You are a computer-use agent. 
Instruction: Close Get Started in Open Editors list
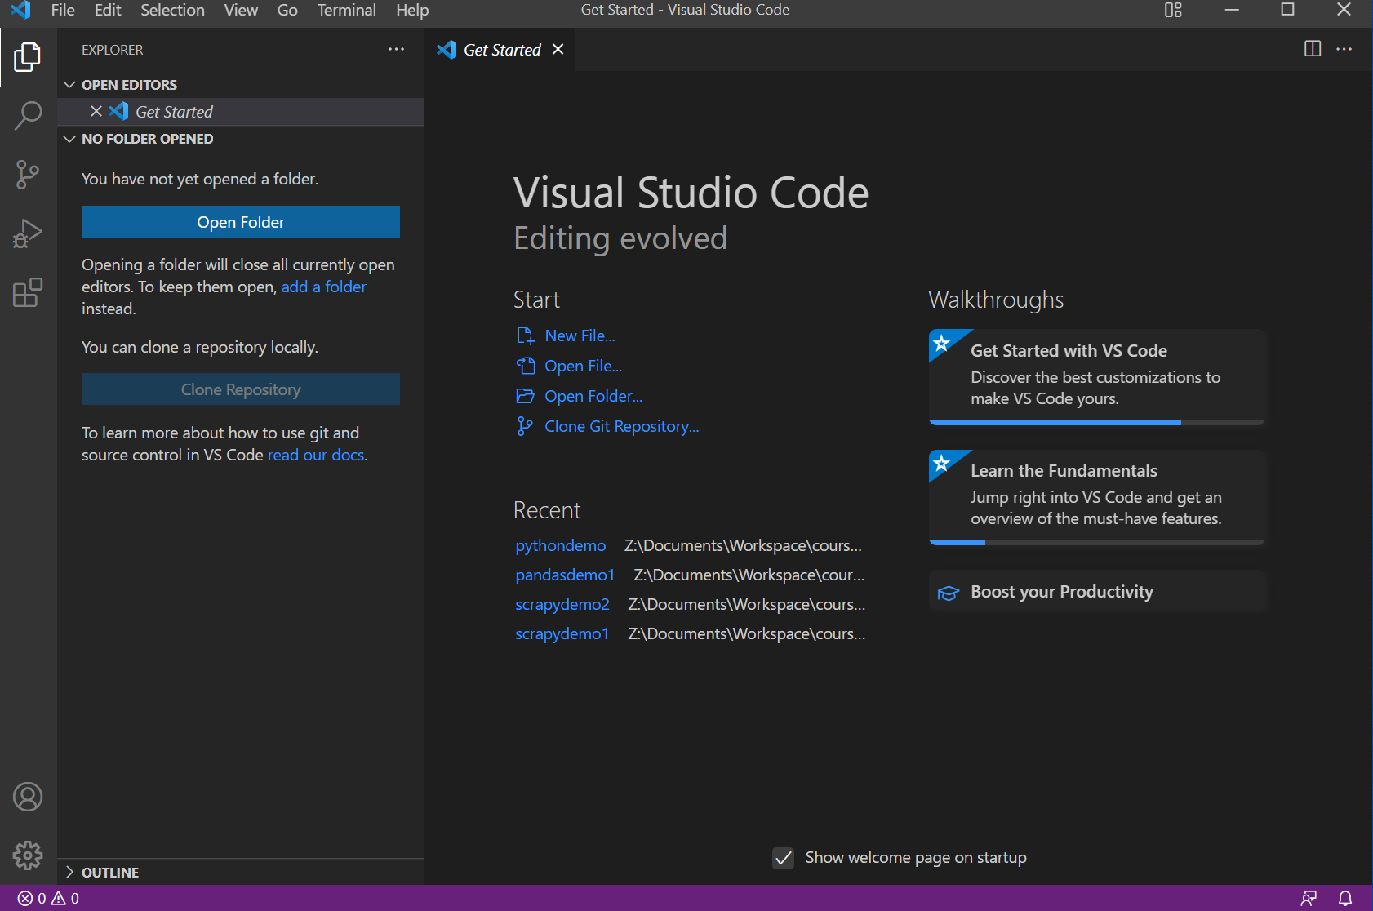click(x=96, y=112)
